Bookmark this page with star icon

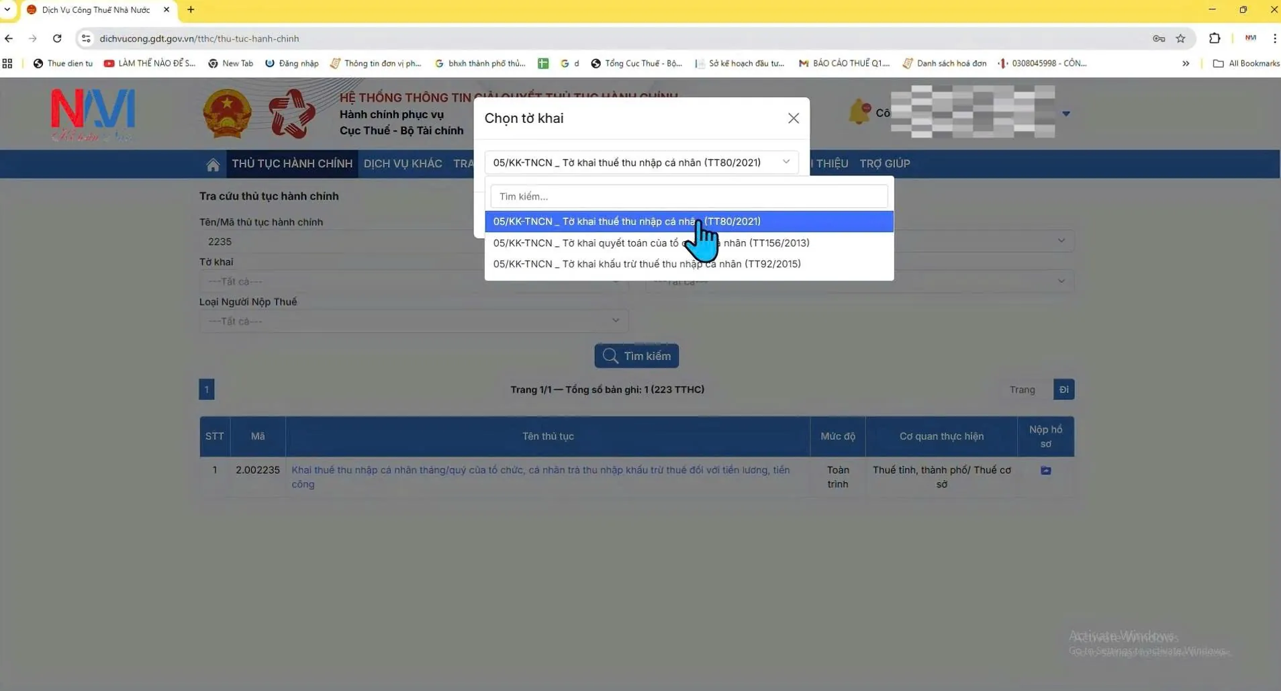click(x=1180, y=39)
